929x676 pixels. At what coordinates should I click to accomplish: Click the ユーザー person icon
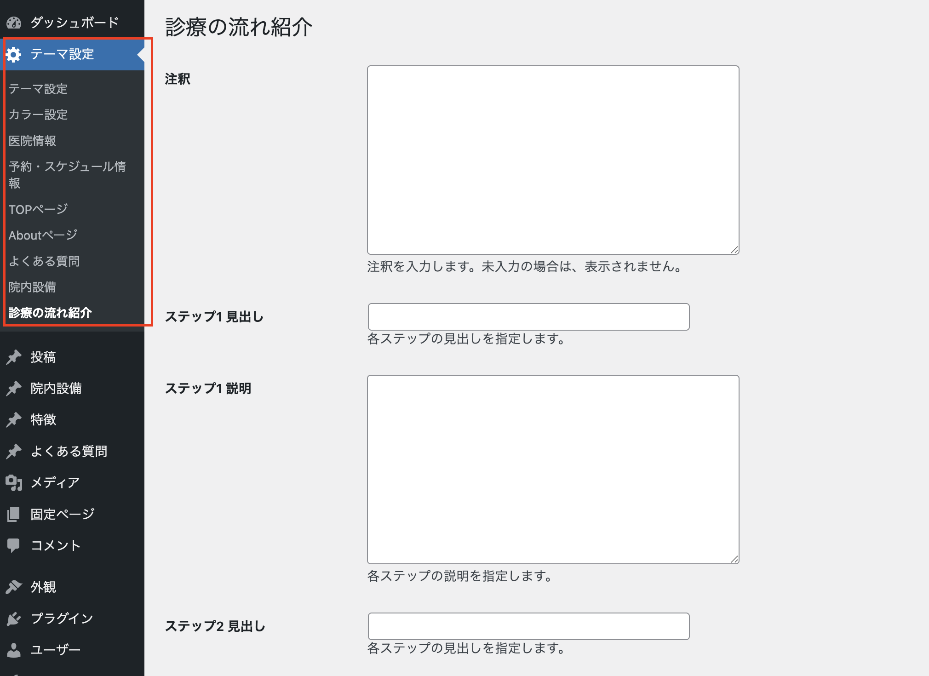(14, 650)
